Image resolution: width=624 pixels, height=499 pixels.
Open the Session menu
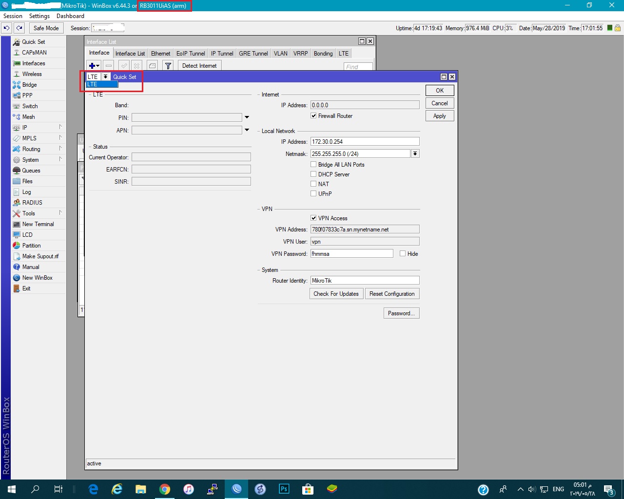pos(13,16)
